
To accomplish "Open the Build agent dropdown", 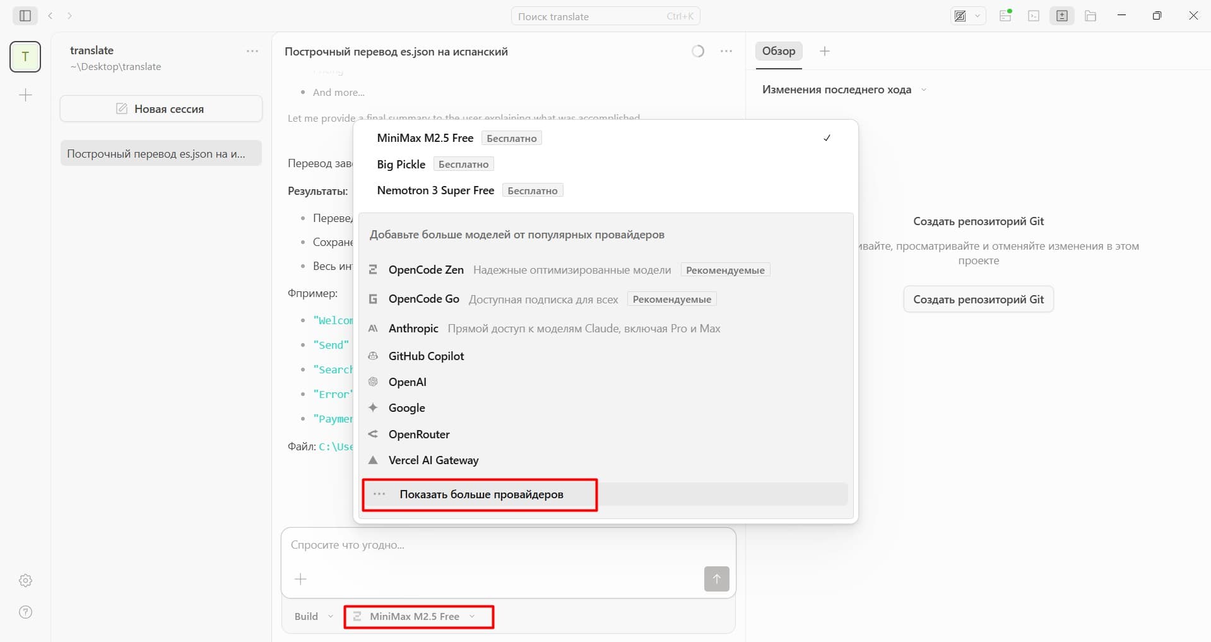I will [314, 616].
